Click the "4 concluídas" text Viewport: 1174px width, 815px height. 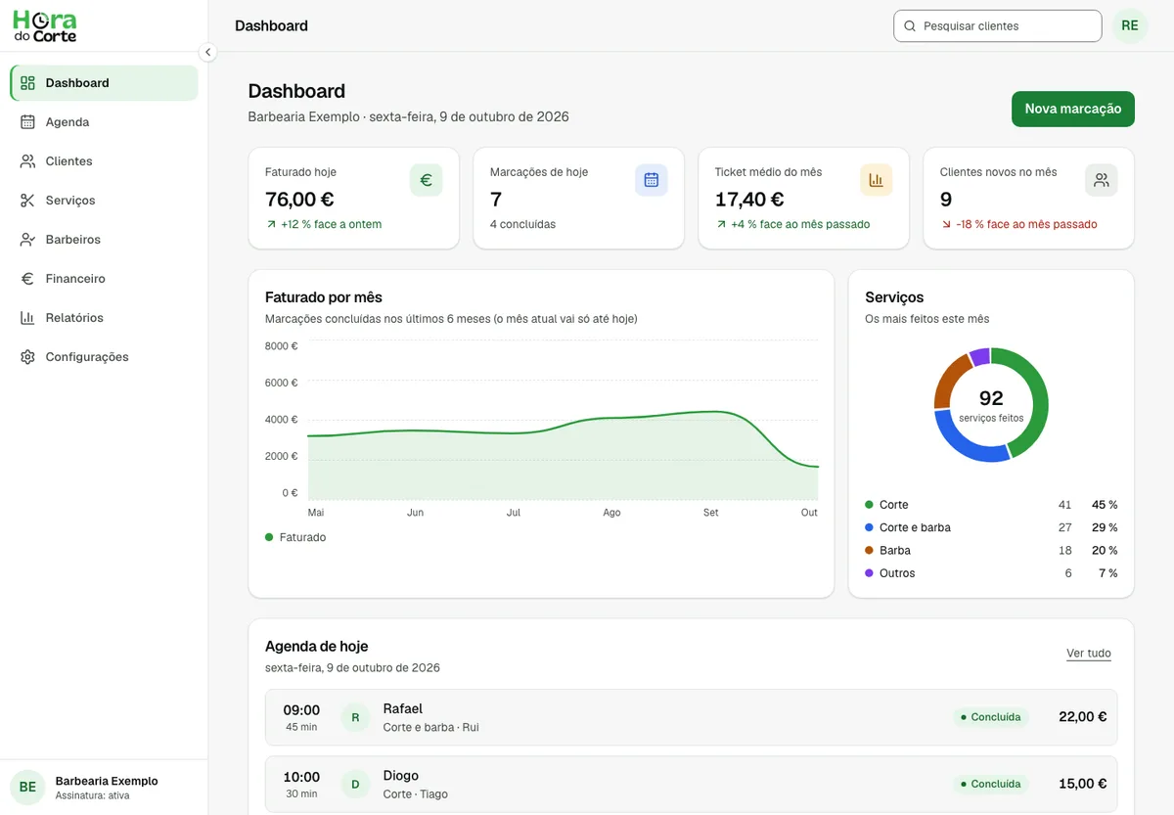(x=522, y=224)
